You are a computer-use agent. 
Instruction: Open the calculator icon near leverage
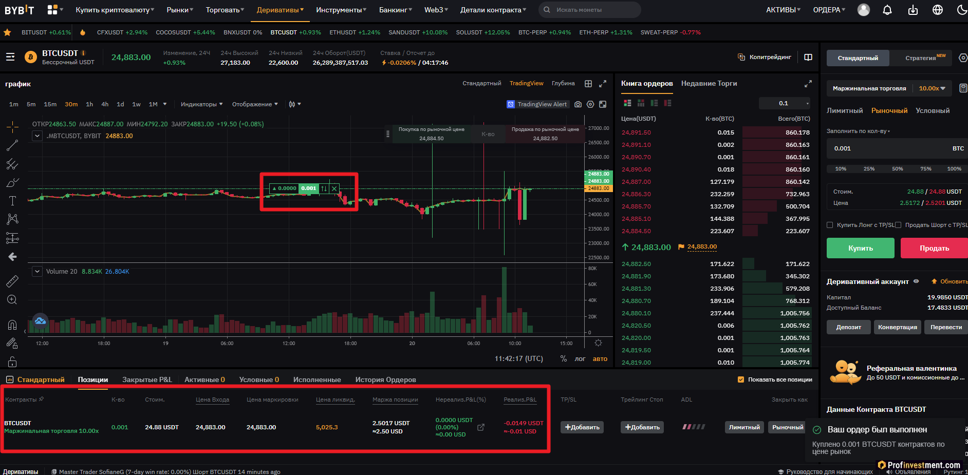click(963, 88)
